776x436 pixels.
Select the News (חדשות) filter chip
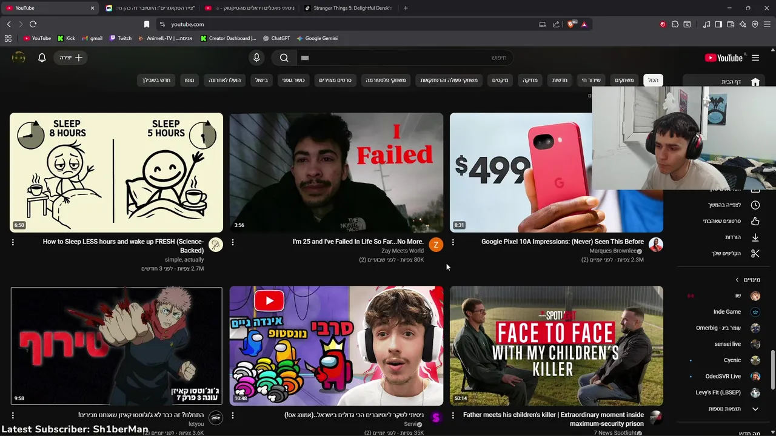560,80
